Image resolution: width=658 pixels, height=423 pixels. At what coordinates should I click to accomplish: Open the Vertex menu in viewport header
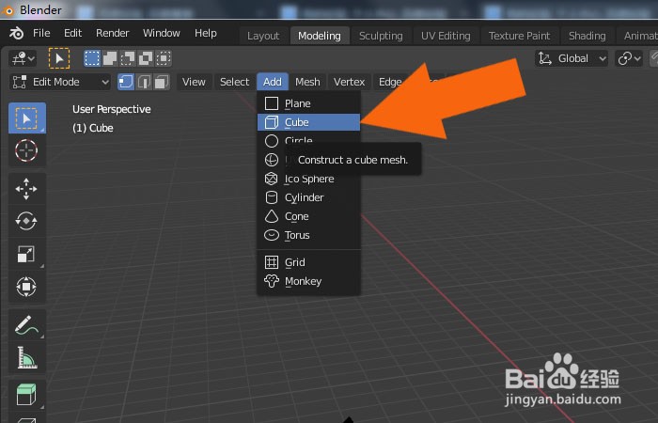click(349, 82)
